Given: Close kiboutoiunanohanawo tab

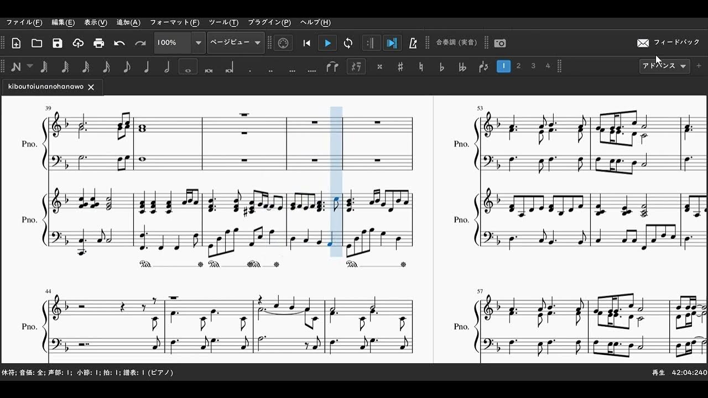Looking at the screenshot, I should (x=91, y=87).
